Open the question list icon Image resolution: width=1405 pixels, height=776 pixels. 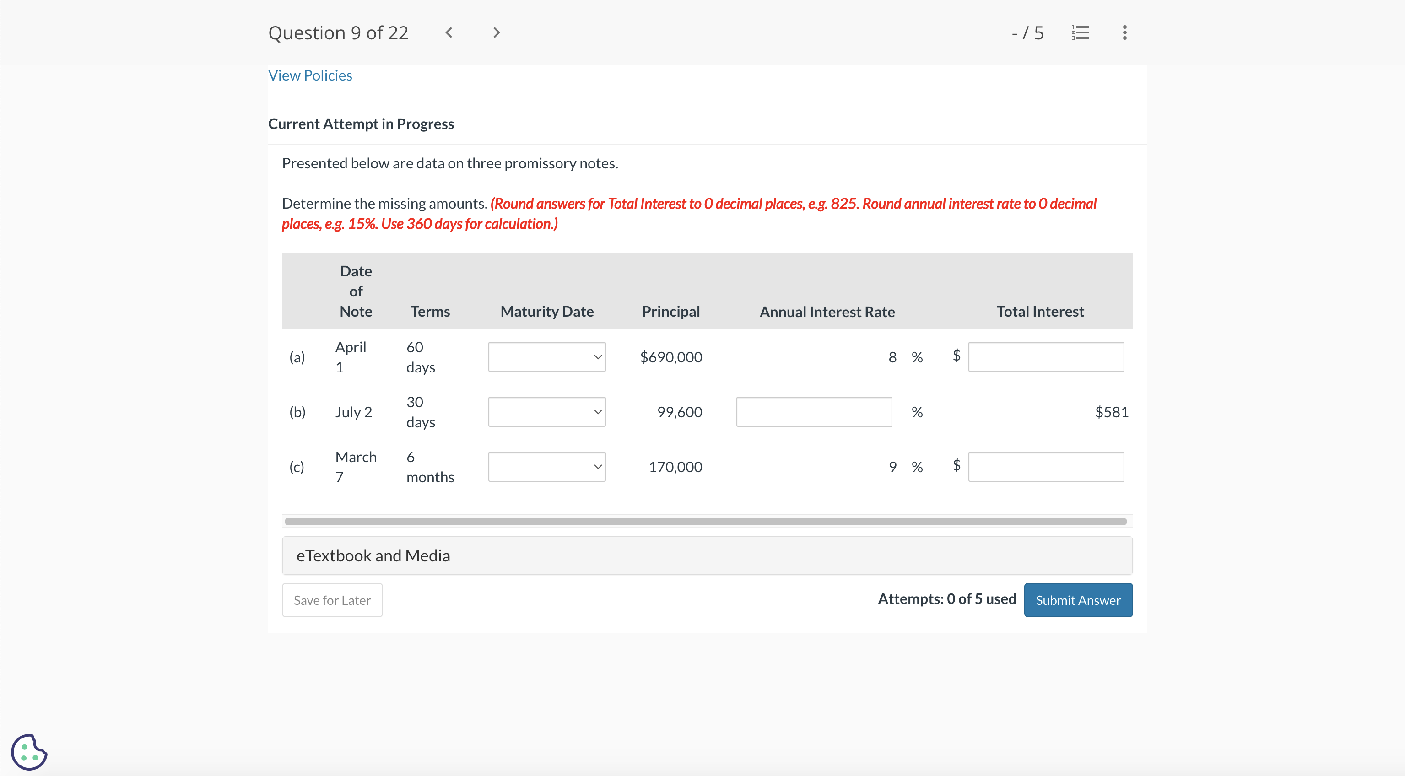coord(1080,33)
